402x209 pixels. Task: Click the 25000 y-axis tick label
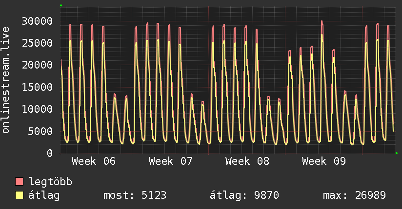click(38, 43)
